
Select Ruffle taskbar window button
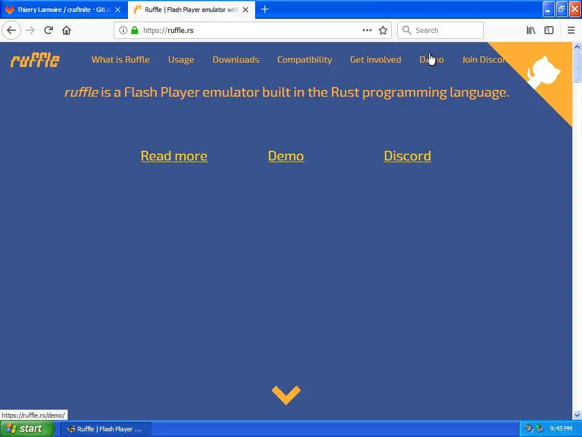[x=105, y=429]
